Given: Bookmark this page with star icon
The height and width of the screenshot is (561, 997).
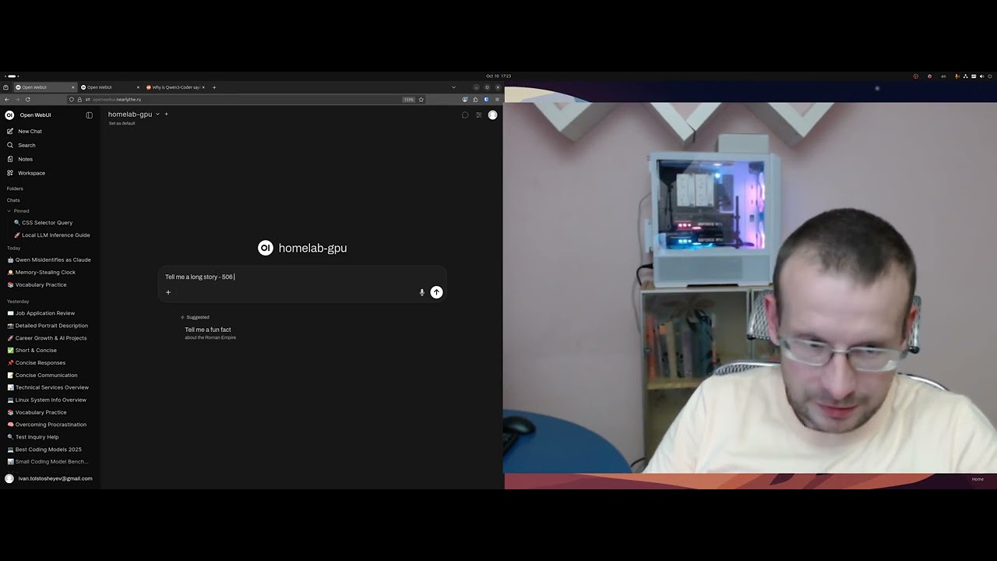Looking at the screenshot, I should (421, 99).
